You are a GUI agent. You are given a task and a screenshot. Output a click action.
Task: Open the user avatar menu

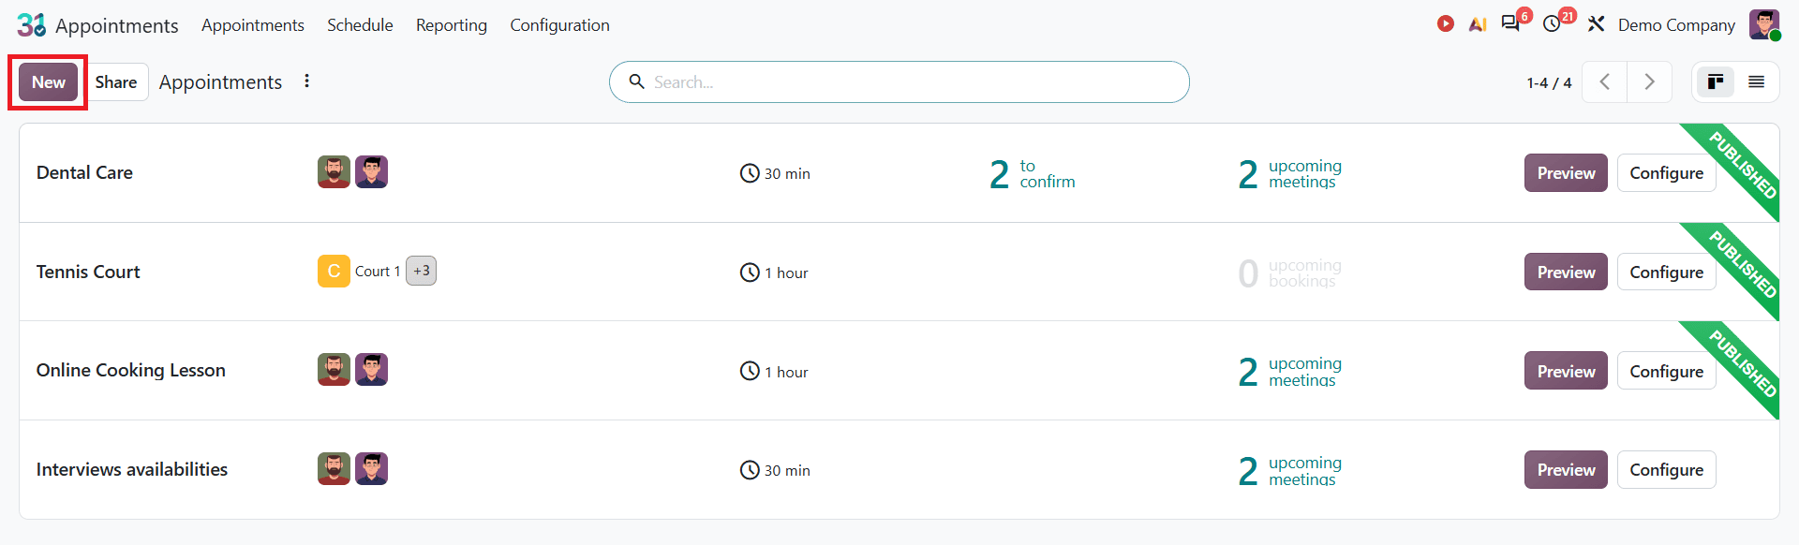[x=1764, y=25]
